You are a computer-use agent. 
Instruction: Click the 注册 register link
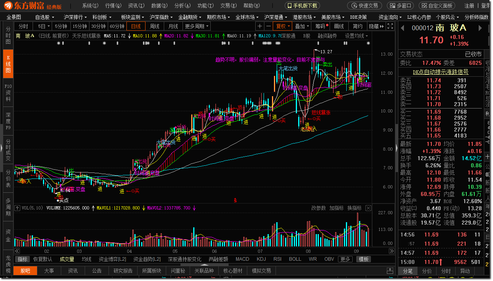(469, 6)
